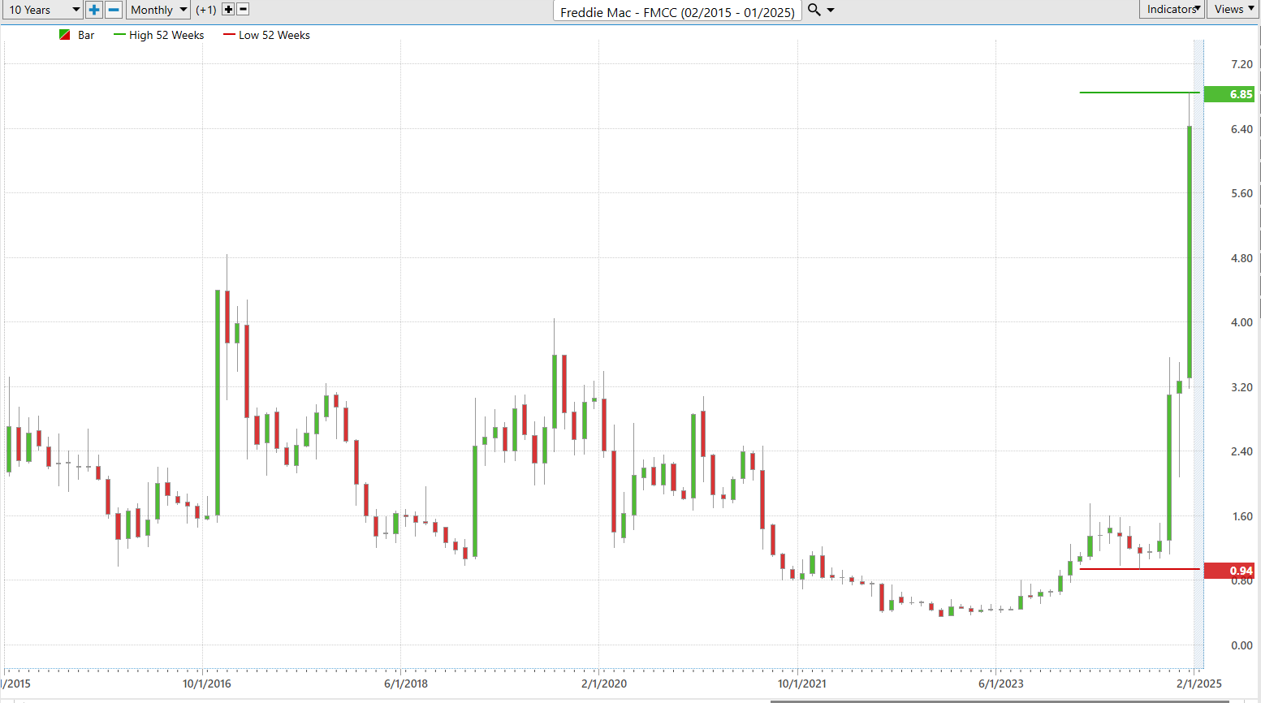
Task: Click the tall green January 2025 candlestick
Action: click(1190, 252)
